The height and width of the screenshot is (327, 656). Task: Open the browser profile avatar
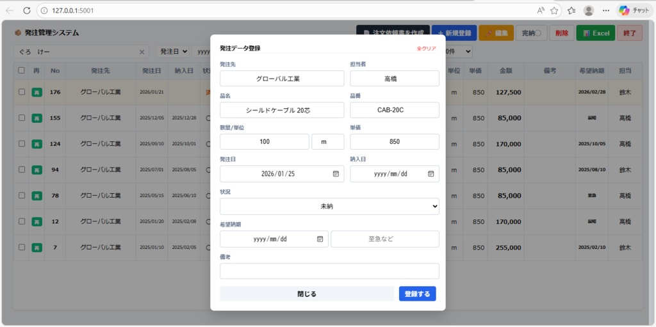tap(589, 10)
